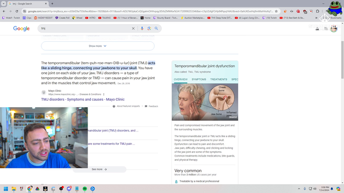Open the Mayo Clinic result options menu
Image resolution: width=344 pixels, height=193 pixels.
click(104, 94)
